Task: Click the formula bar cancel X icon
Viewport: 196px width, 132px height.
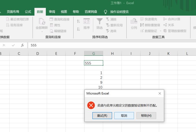Action: point(4,45)
